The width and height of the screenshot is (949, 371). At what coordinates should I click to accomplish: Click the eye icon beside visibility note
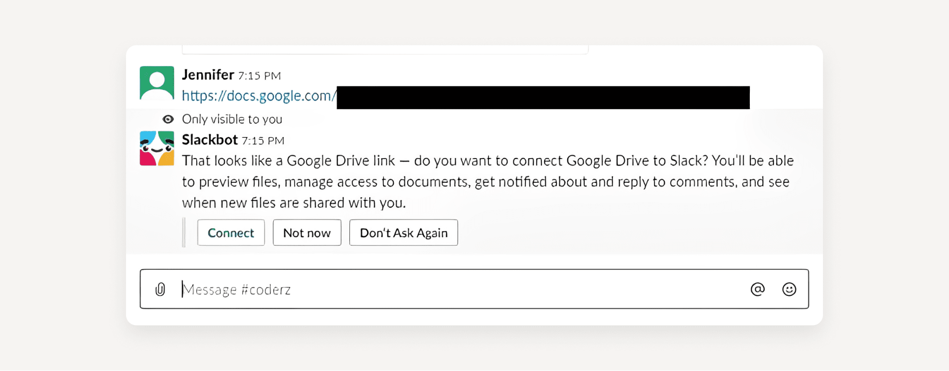pos(168,119)
